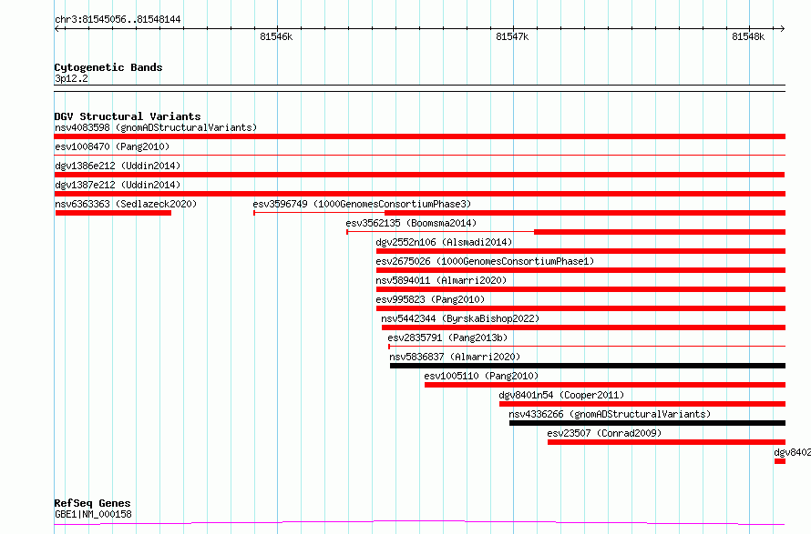Open nsv4336266 (gnomADStructuralVariants) label
Image resolution: width=811 pixels, height=534 pixels.
tap(610, 414)
